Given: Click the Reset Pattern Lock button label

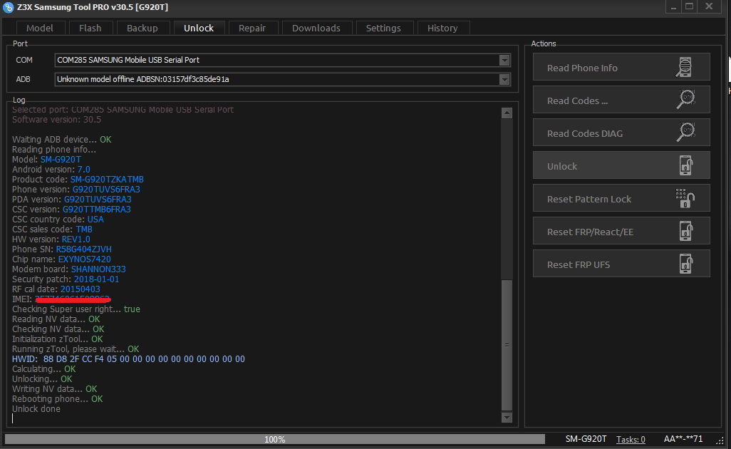Looking at the screenshot, I should click(x=589, y=199).
